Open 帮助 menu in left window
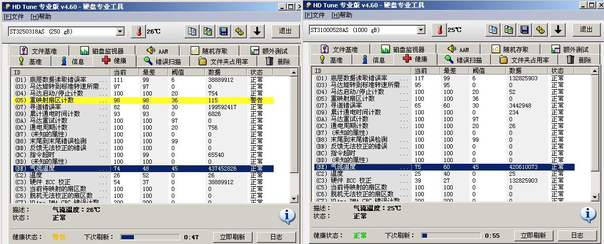This screenshot has height=244, width=604. (x=41, y=17)
